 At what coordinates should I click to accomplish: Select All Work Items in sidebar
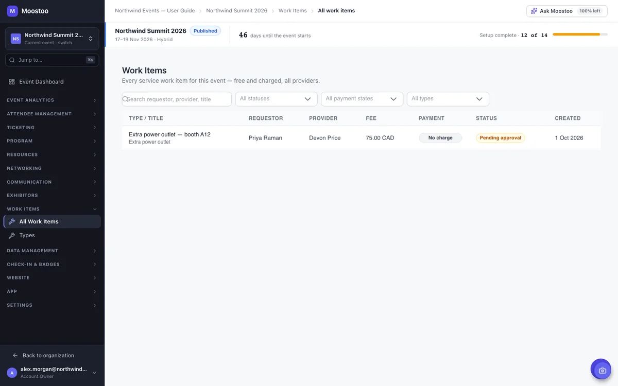[52, 222]
